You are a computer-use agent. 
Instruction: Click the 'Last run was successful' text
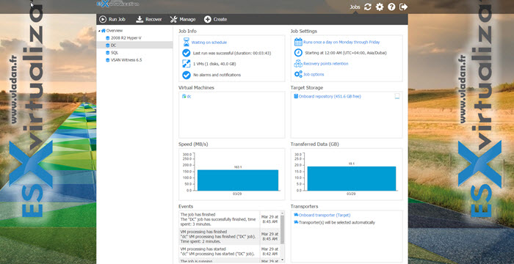(x=232, y=53)
